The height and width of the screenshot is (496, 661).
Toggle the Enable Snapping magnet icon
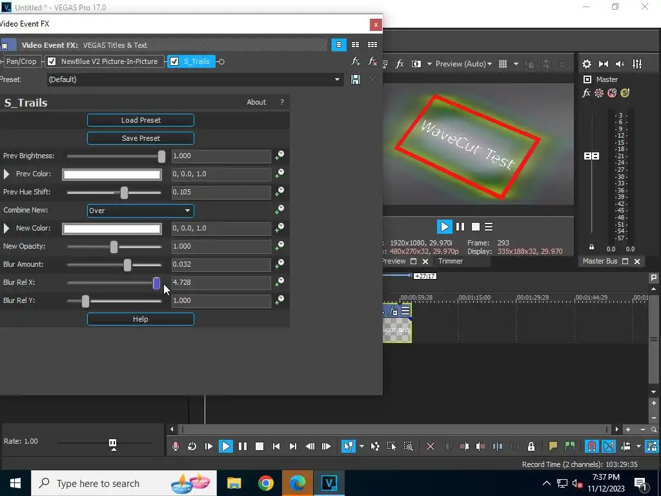click(x=591, y=446)
